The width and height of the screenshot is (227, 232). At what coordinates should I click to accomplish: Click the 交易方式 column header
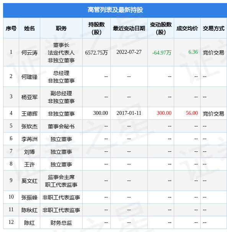point(214,28)
